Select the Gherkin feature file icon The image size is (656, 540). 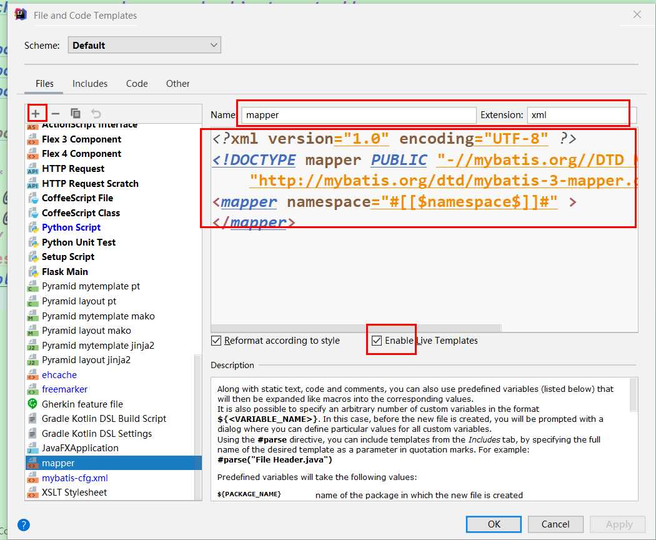[32, 404]
